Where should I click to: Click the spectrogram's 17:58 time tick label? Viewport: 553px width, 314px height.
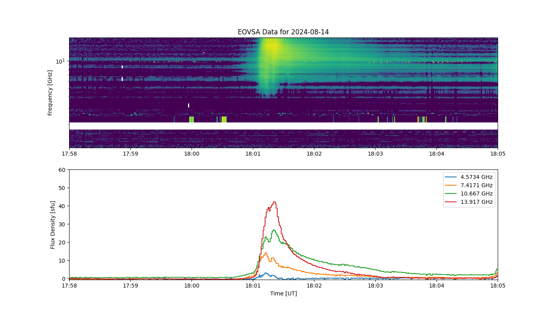[69, 154]
